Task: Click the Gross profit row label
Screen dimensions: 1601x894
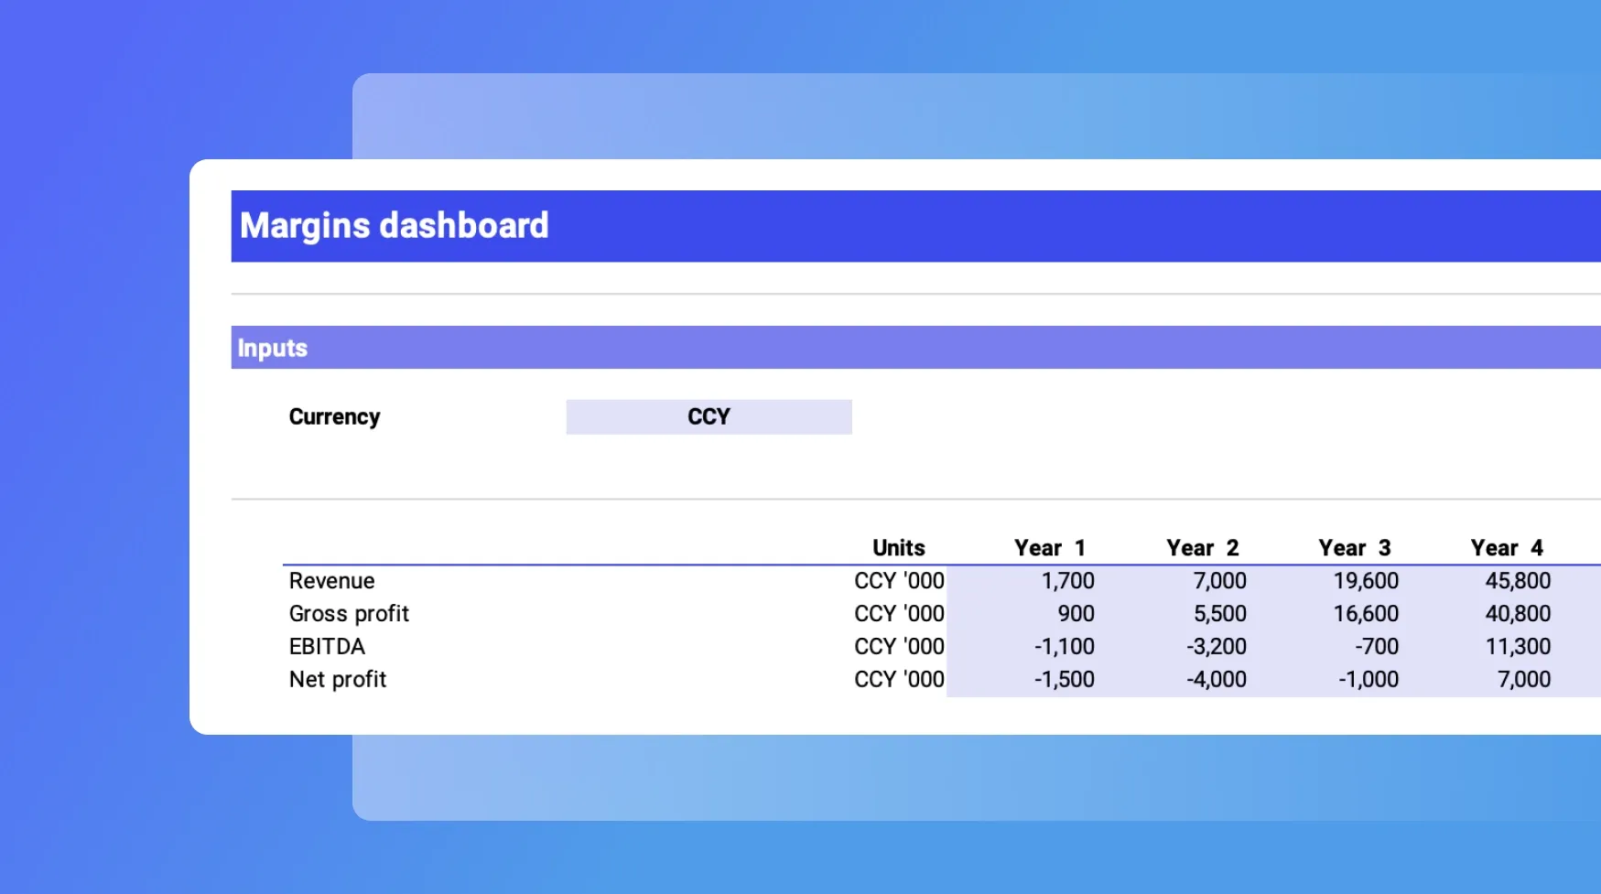Action: tap(349, 614)
